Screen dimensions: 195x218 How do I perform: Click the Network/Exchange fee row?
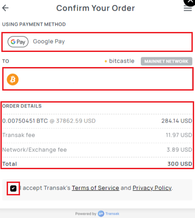pyautogui.click(x=97, y=150)
